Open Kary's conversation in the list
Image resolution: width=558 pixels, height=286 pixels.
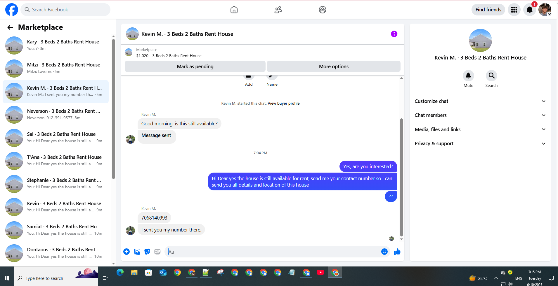tap(56, 45)
